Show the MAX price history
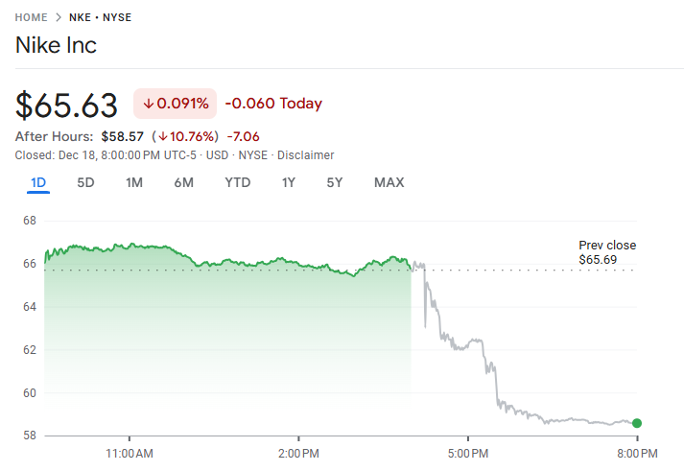The height and width of the screenshot is (471, 684). coord(389,182)
